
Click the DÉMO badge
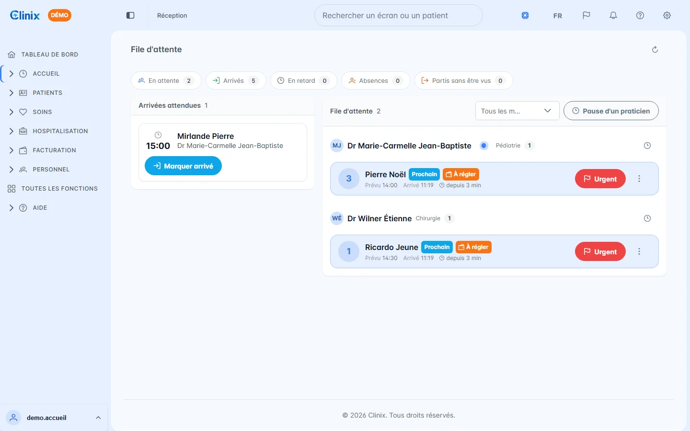pyautogui.click(x=59, y=15)
